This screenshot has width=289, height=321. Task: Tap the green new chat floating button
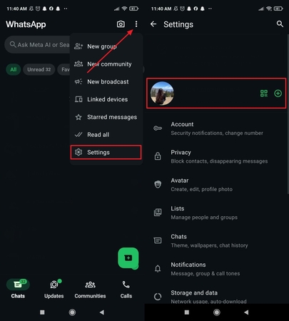[x=128, y=258]
